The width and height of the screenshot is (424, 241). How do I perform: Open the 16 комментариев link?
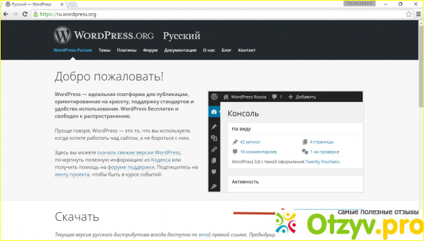258,152
